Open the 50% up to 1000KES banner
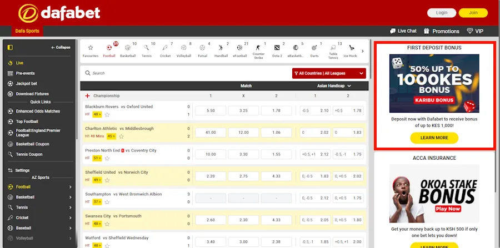Viewport: 500px width, 248px height. click(x=434, y=83)
